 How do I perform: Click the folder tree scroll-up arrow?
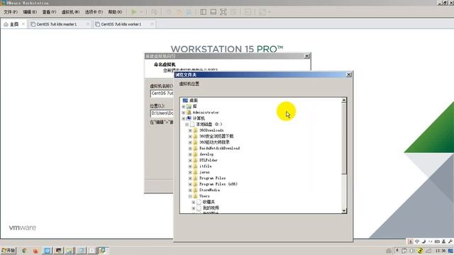click(x=344, y=100)
